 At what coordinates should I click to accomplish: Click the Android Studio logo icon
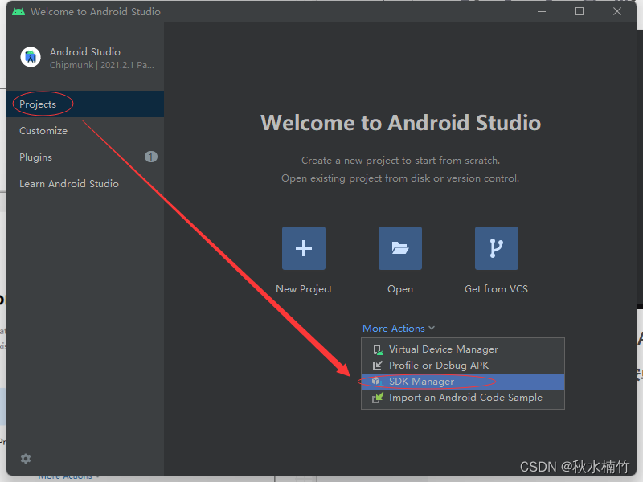(x=31, y=57)
